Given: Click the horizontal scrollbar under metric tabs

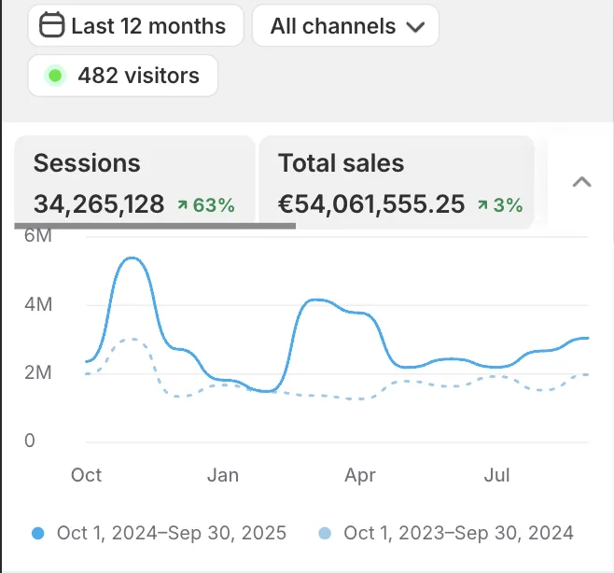Looking at the screenshot, I should [155, 226].
